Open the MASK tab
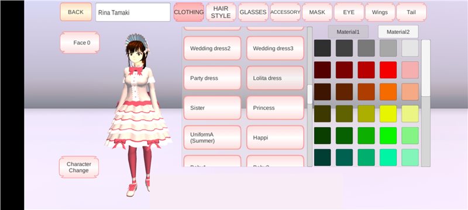The height and width of the screenshot is (210, 468). click(x=317, y=12)
